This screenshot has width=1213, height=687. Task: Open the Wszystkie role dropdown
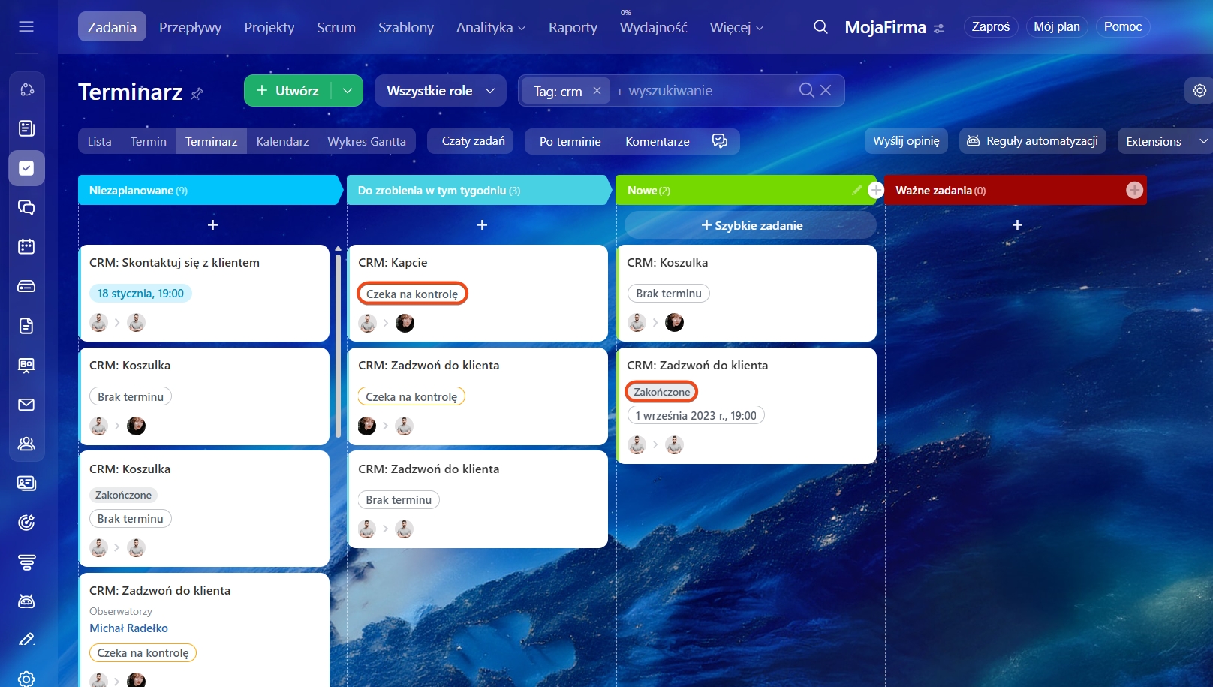coord(441,91)
